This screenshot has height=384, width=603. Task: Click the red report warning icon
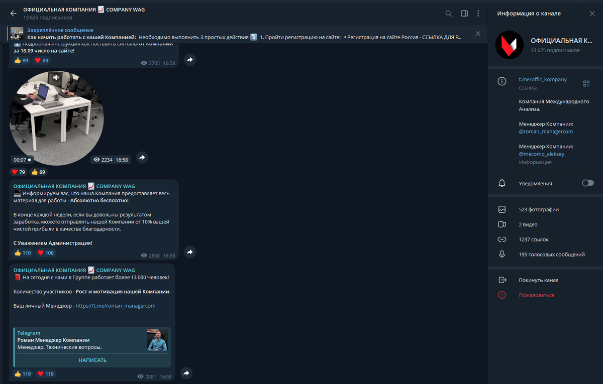[x=501, y=295]
